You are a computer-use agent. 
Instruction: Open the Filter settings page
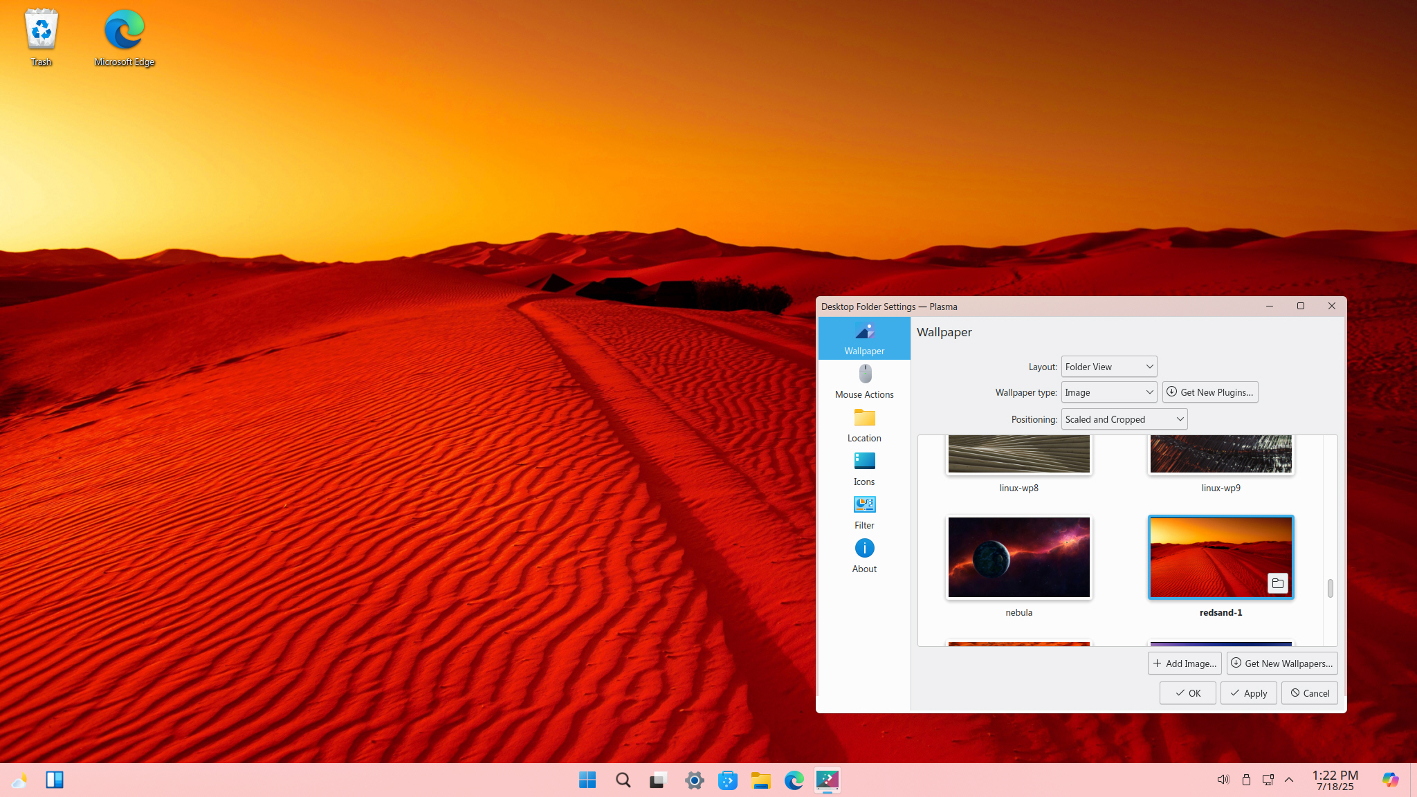click(864, 512)
